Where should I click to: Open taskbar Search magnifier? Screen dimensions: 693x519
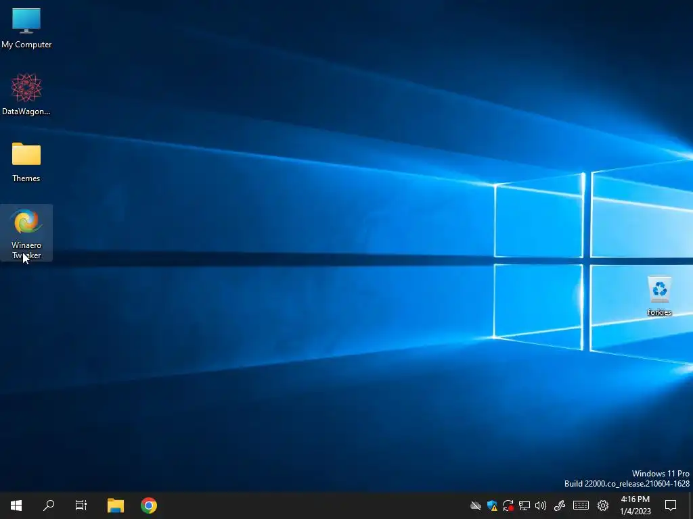(x=49, y=505)
